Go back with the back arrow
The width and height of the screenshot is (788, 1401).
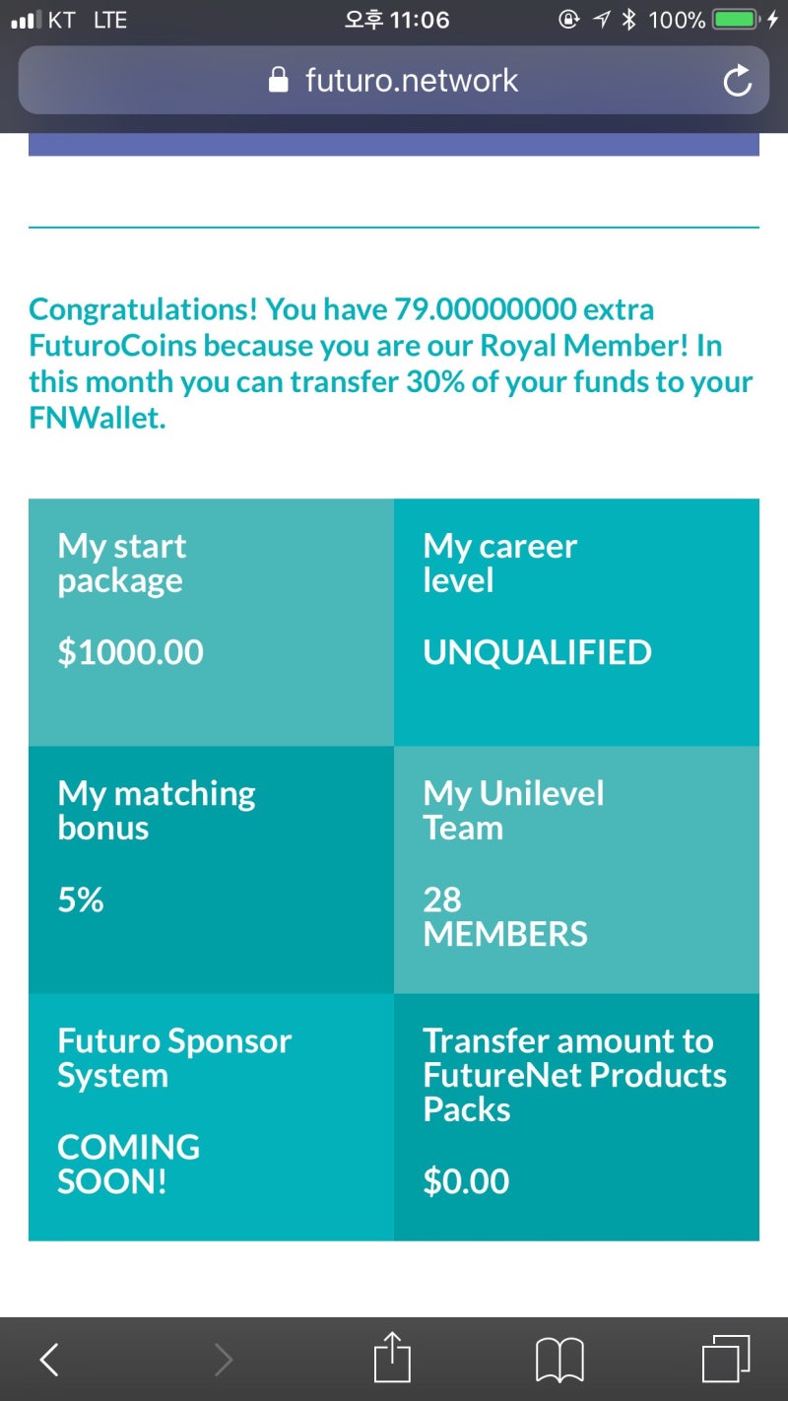point(48,1361)
